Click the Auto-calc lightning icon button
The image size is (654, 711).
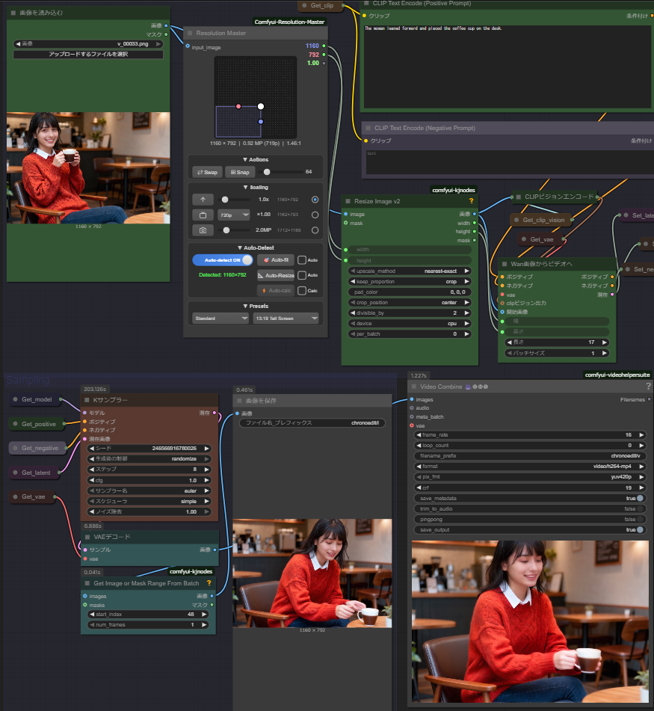[x=276, y=290]
